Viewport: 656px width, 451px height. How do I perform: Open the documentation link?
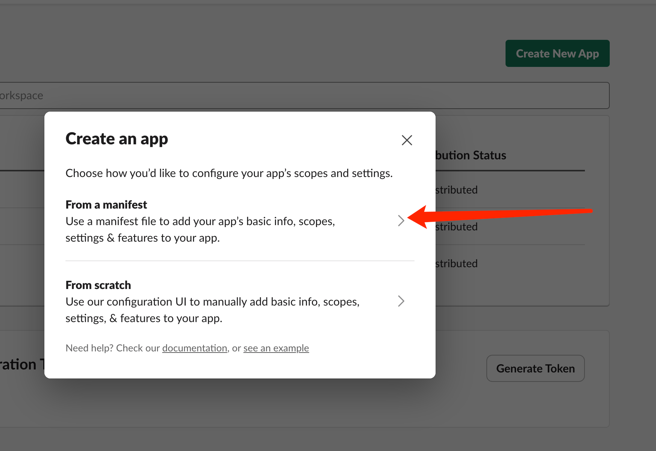(194, 348)
